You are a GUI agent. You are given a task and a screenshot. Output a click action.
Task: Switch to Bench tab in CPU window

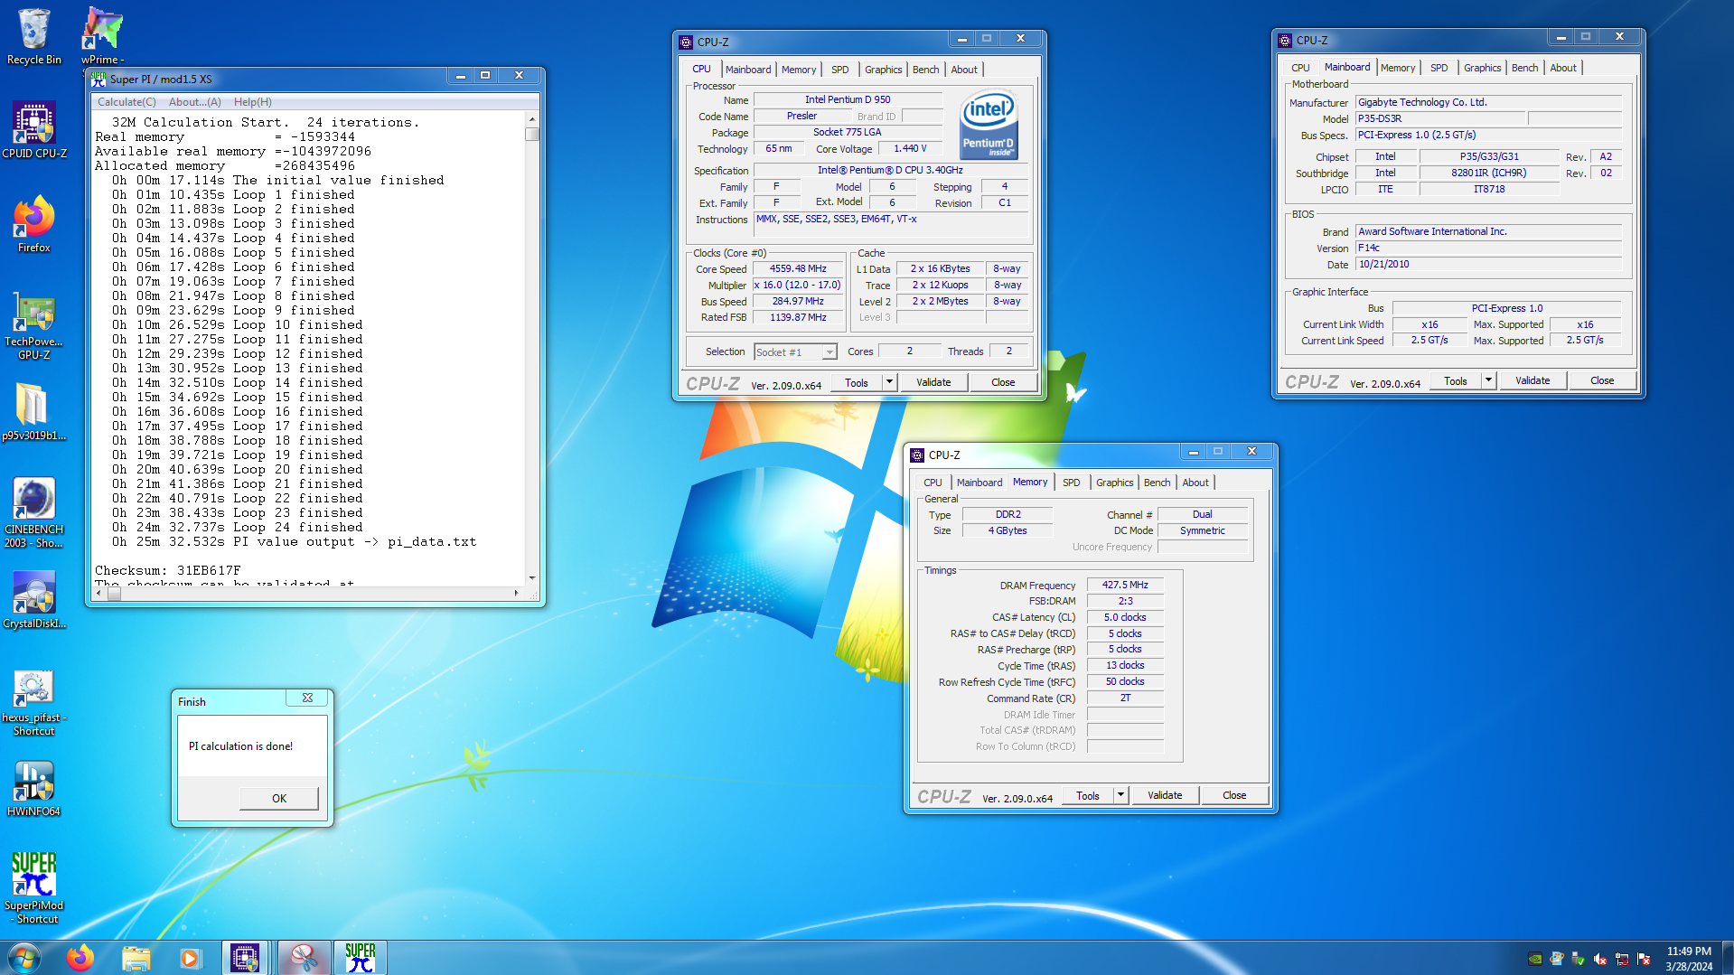tap(925, 70)
